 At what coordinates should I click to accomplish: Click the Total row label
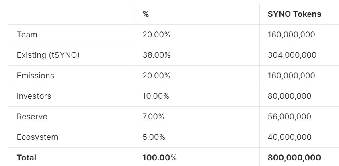click(x=27, y=158)
